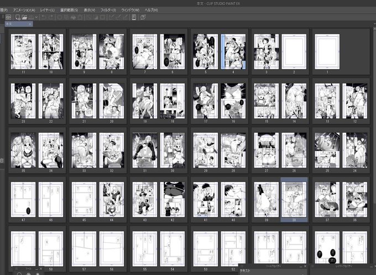Click the テキスト label in the Tool Property panel
The width and height of the screenshot is (376, 275).
point(245,271)
